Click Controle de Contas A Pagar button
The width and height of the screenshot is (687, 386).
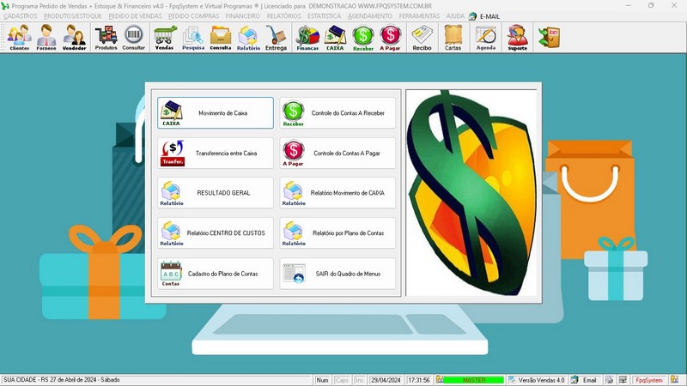tap(337, 154)
